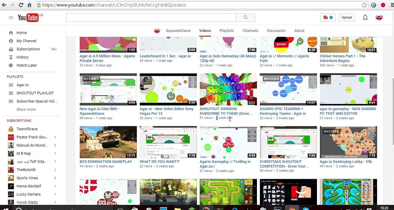Screen dimensions: 394x210
Task: Click the SUBSCRIPTIONS sidebar heading
Action: (19, 121)
